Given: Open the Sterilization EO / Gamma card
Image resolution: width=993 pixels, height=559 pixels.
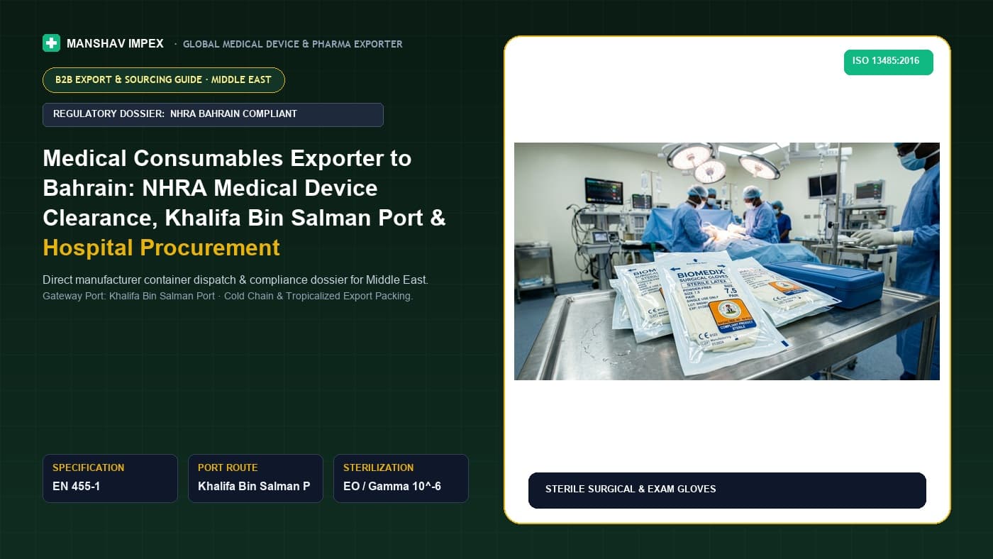Looking at the screenshot, I should pos(401,478).
